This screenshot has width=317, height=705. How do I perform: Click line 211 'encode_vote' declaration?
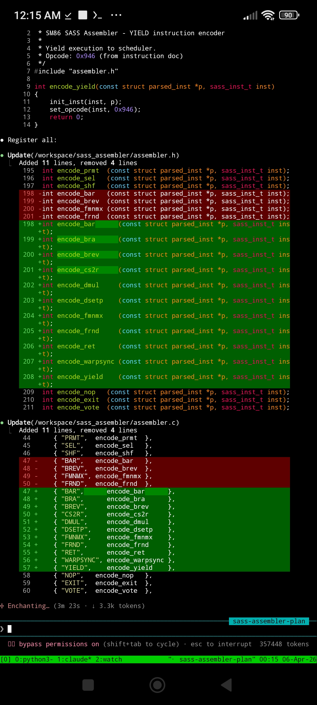tap(156, 407)
